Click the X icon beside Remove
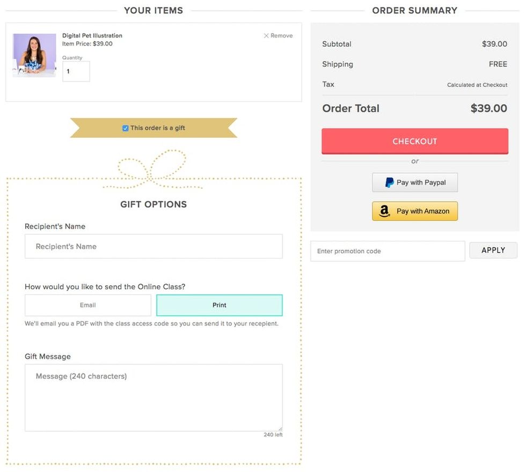Image resolution: width=526 pixels, height=472 pixels. pos(266,36)
